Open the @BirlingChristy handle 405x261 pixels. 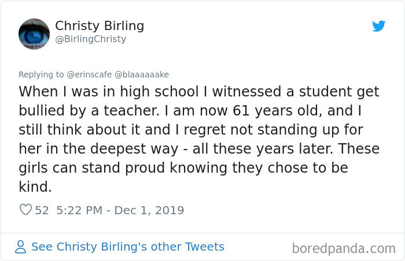90,39
